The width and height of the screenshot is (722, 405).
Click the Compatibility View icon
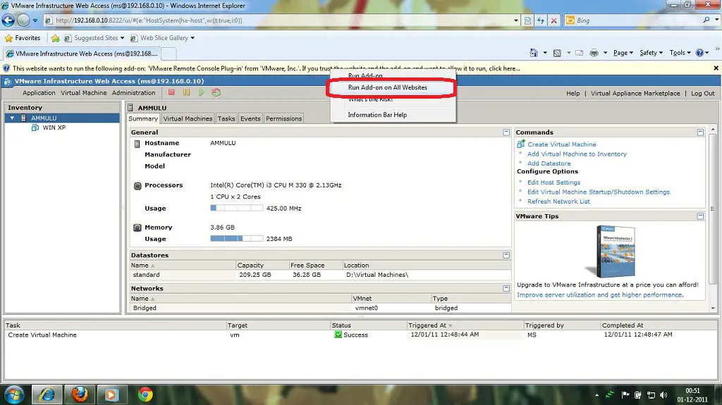[x=527, y=20]
